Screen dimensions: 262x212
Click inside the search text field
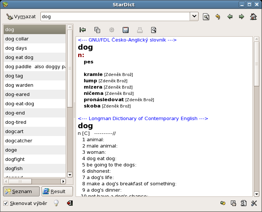(115, 17)
